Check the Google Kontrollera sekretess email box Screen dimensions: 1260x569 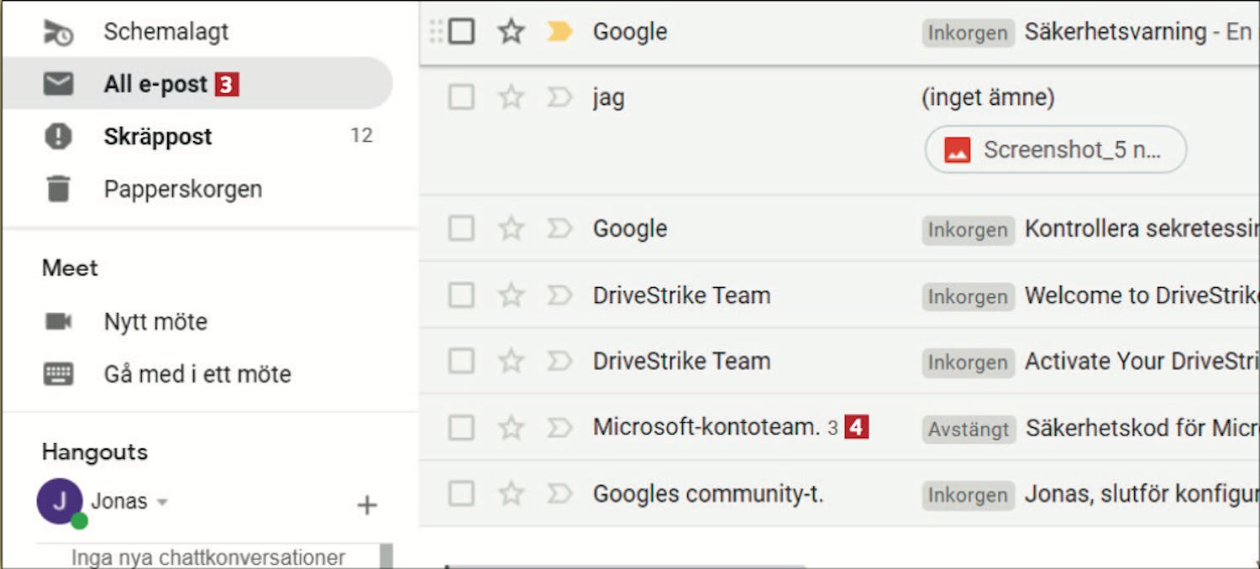pos(461,228)
